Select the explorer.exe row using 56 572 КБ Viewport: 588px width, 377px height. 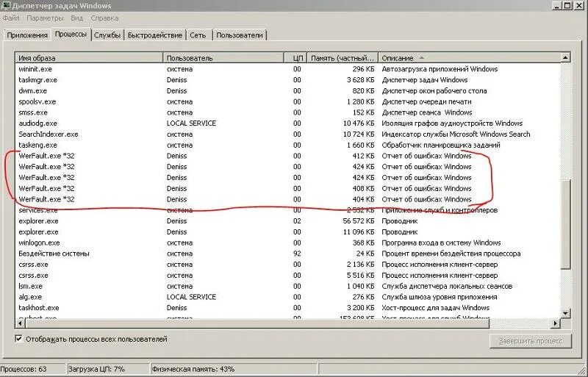pyautogui.click(x=288, y=221)
